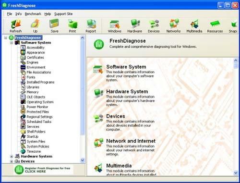Click the Accessibility icon in the tree
The image size is (240, 183).
pyautogui.click(x=23, y=48)
